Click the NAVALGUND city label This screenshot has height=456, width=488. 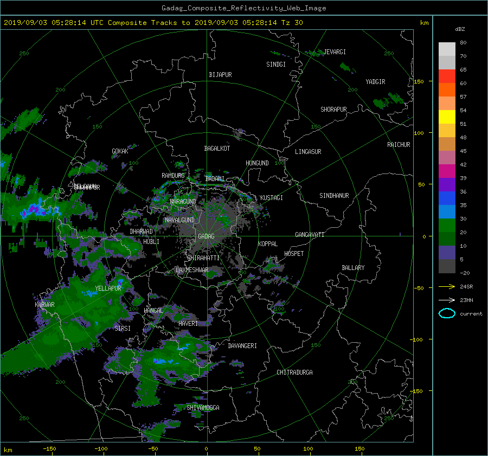[179, 220]
